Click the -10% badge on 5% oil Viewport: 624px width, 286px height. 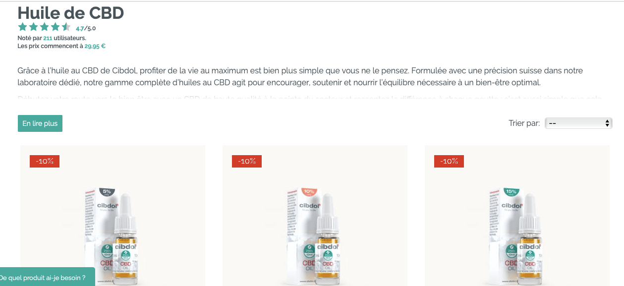coord(45,161)
